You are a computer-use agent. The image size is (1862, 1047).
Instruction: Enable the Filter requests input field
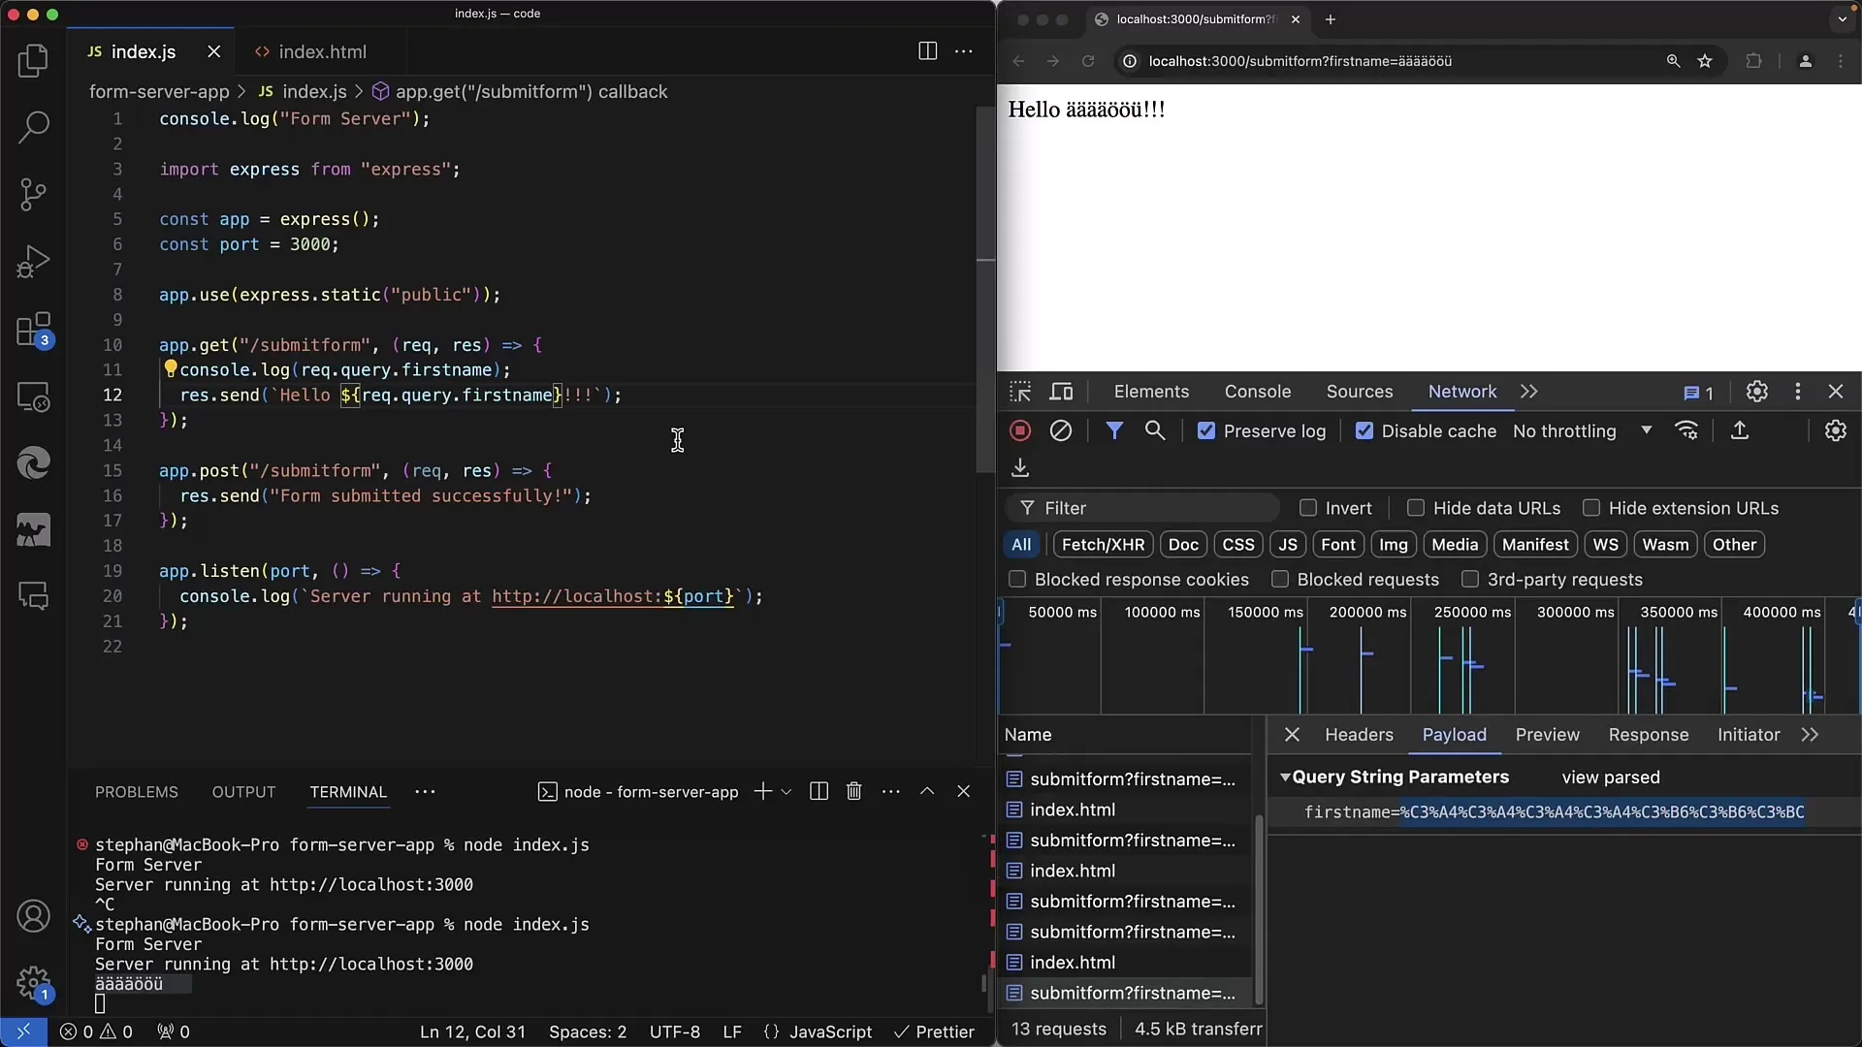pos(1151,508)
